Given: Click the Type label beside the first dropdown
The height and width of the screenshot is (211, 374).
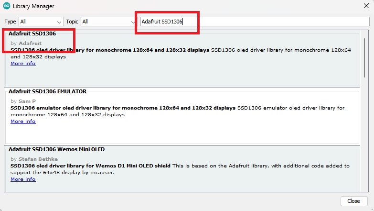Looking at the screenshot, I should pyautogui.click(x=10, y=22).
